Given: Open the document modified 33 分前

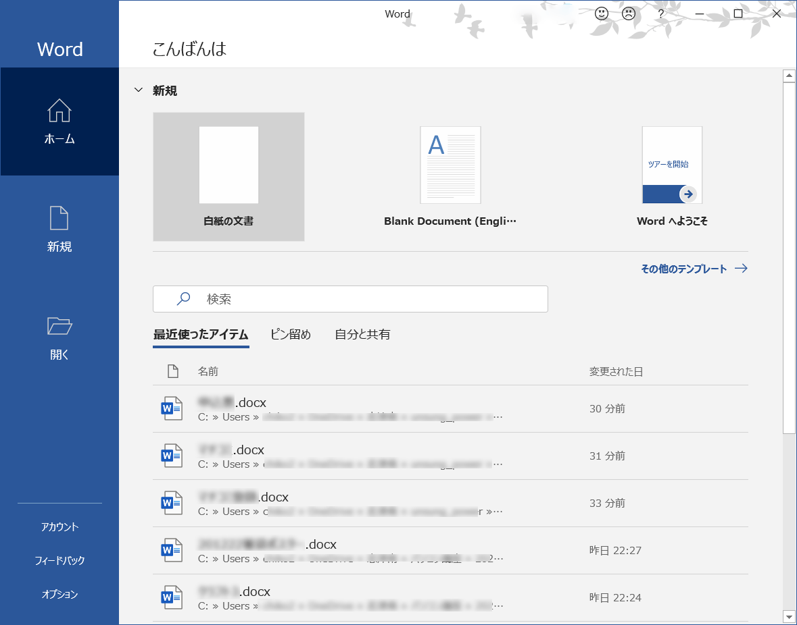Looking at the screenshot, I should [x=450, y=504].
